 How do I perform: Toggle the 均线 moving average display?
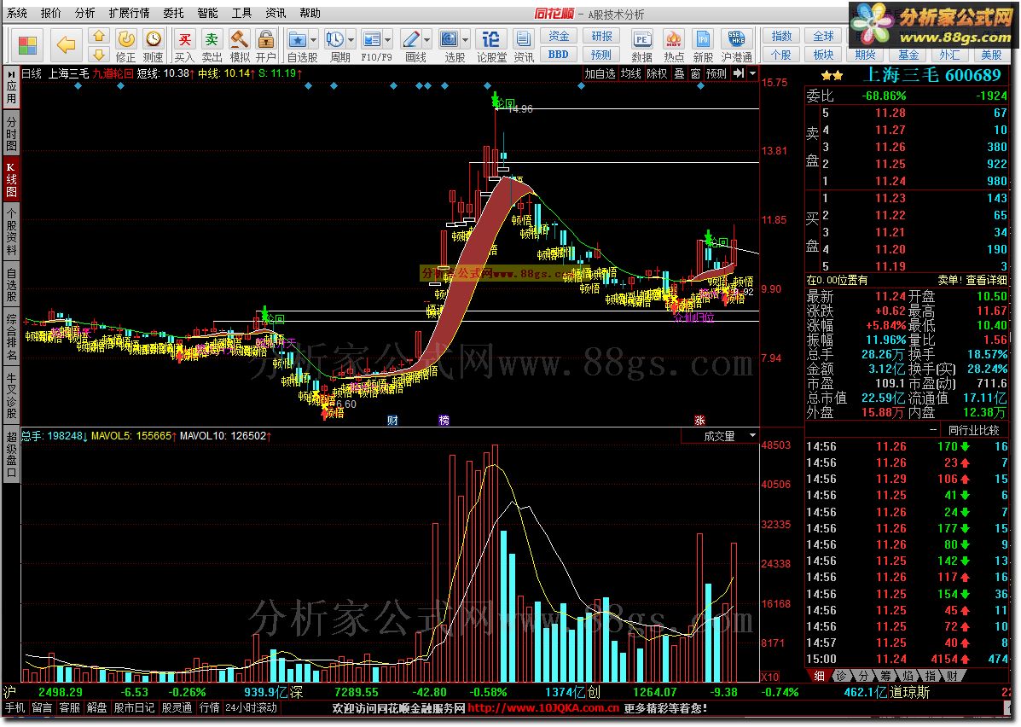point(631,73)
